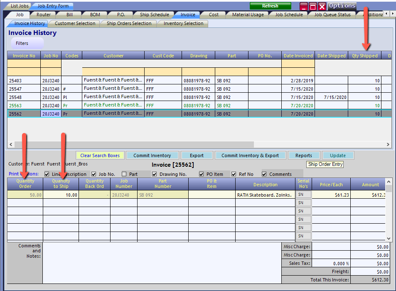
Task: Open the Ship Schedule tab
Action: click(x=154, y=15)
